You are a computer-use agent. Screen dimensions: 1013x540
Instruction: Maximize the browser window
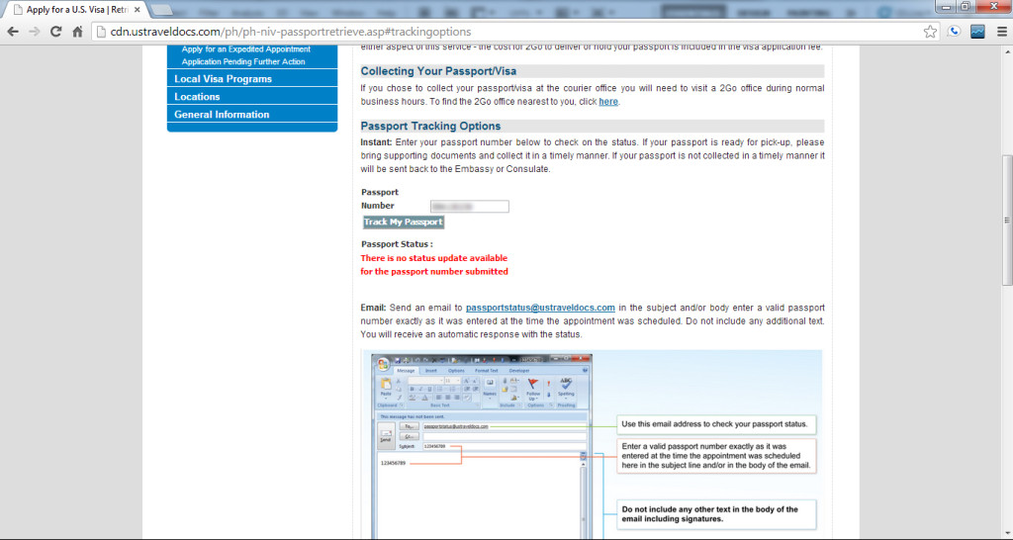click(966, 7)
